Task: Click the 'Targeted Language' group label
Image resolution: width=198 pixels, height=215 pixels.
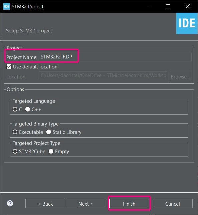Action: tap(34, 101)
